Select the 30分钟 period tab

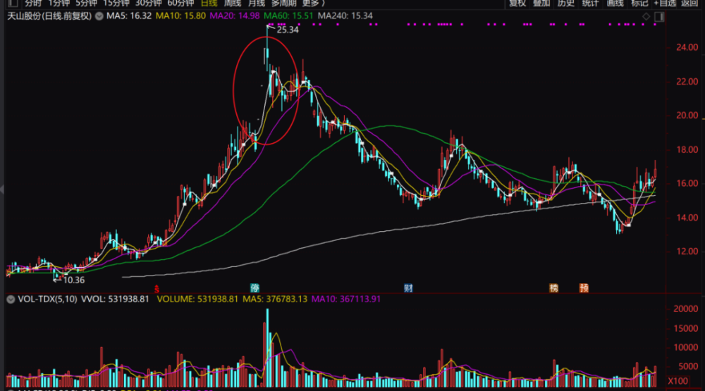[148, 3]
